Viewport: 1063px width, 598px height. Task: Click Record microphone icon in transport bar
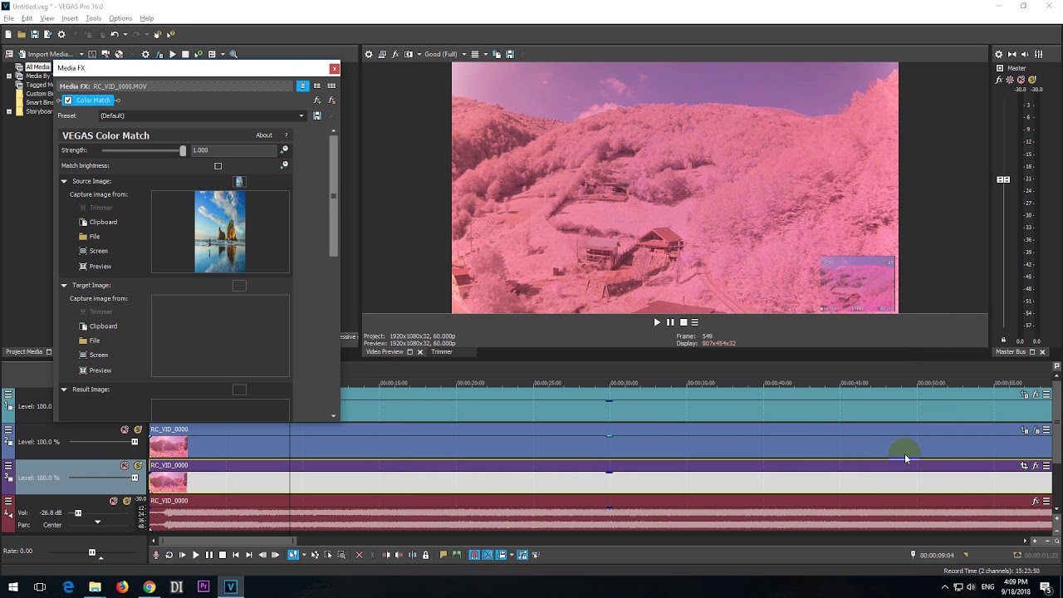(x=155, y=555)
